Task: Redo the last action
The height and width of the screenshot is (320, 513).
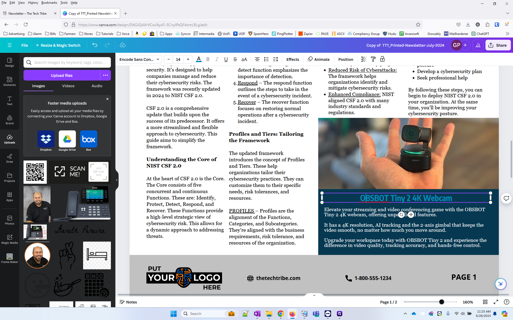Action: [x=107, y=45]
